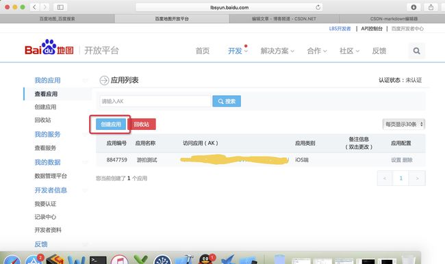Click the arrow icon beside 应用列表
445x264 pixels.
point(104,80)
